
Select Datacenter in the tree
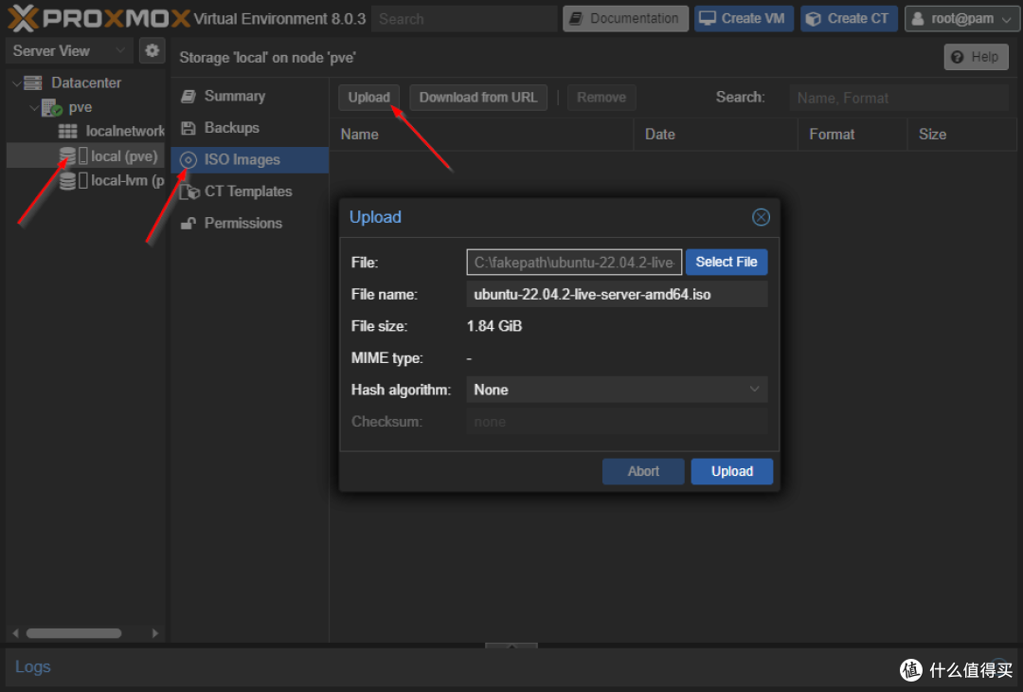(86, 82)
